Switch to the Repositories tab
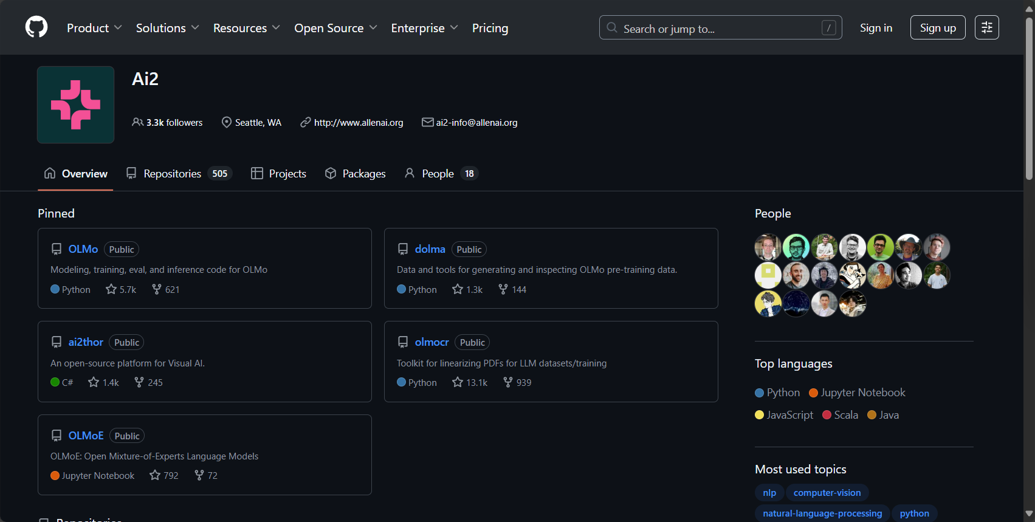The width and height of the screenshot is (1035, 522). click(179, 173)
